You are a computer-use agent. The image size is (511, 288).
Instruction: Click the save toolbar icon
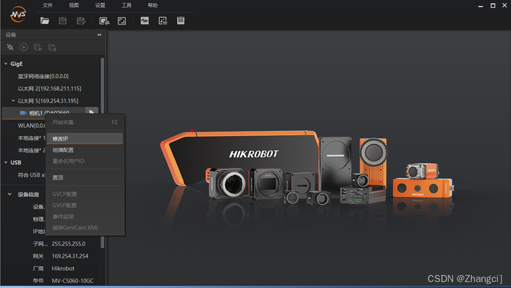pos(63,21)
